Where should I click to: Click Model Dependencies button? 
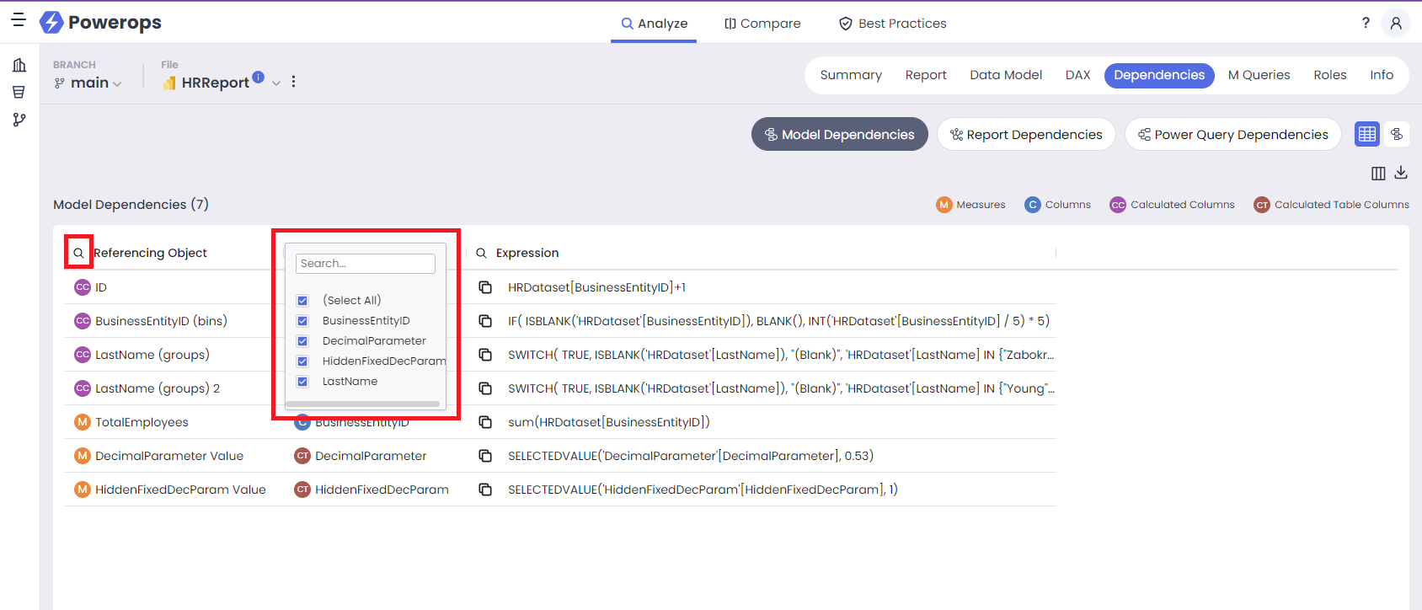click(839, 134)
